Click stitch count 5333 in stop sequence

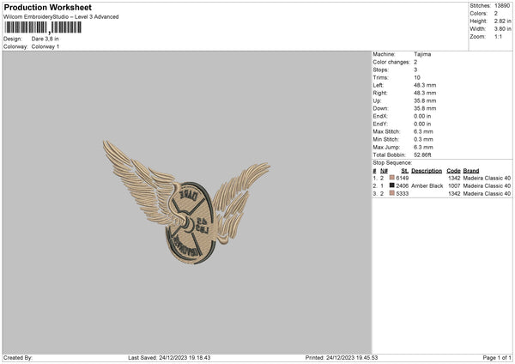(x=403, y=194)
